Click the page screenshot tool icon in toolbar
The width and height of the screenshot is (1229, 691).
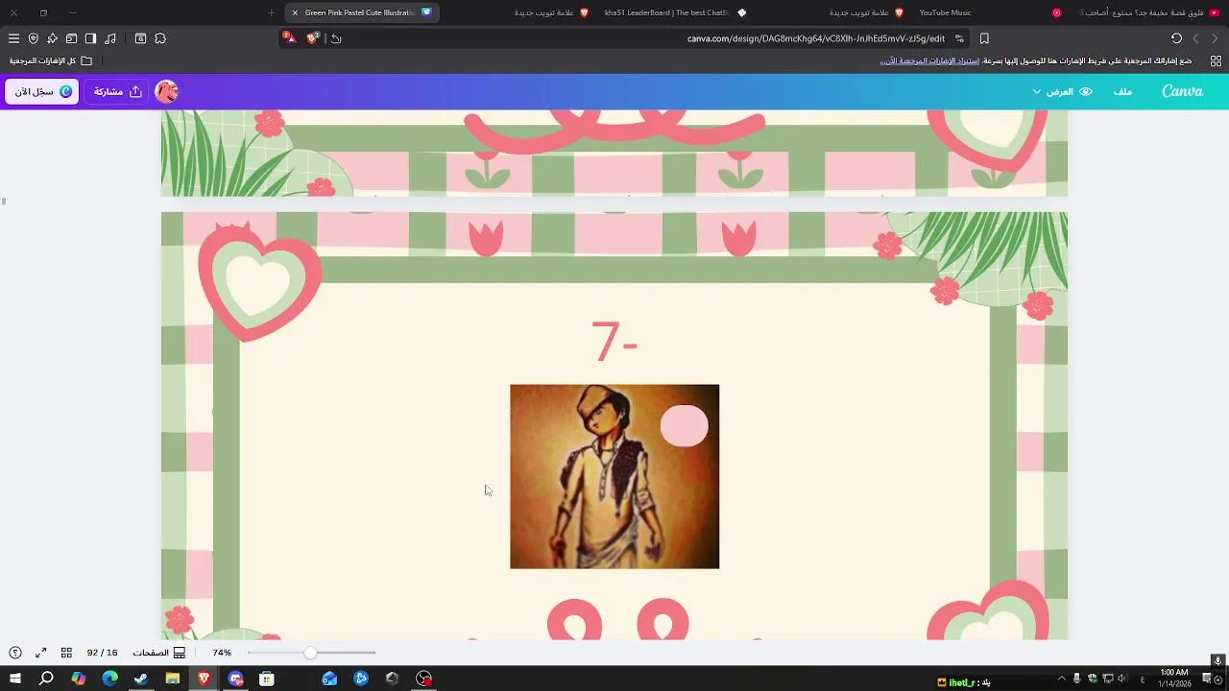click(140, 38)
